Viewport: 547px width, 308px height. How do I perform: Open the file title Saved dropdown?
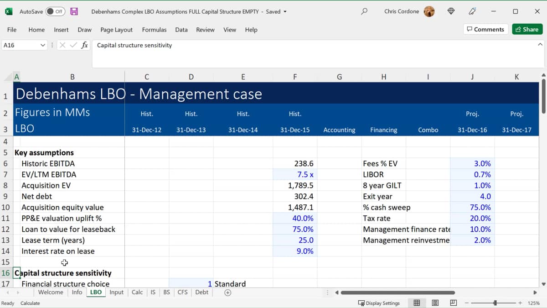[x=285, y=11]
